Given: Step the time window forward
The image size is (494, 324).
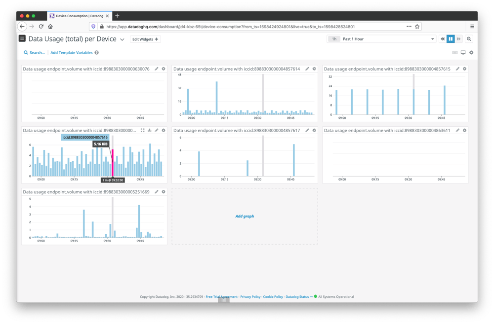Looking at the screenshot, I should (x=458, y=39).
